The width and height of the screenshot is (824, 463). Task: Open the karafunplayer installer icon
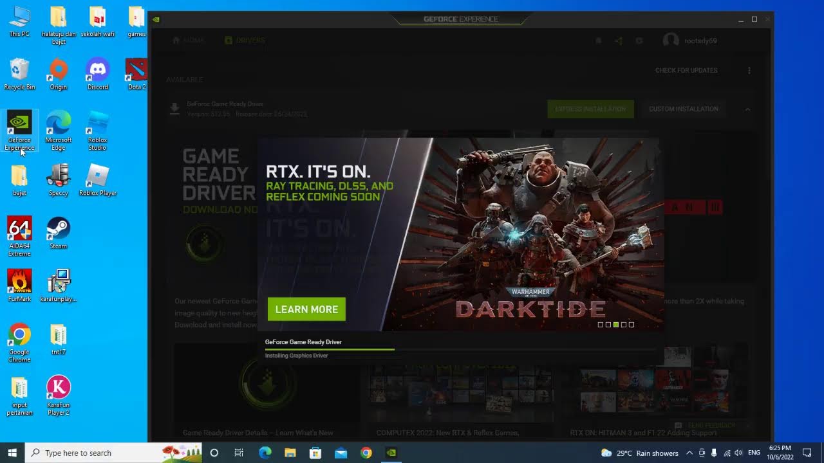coord(59,286)
